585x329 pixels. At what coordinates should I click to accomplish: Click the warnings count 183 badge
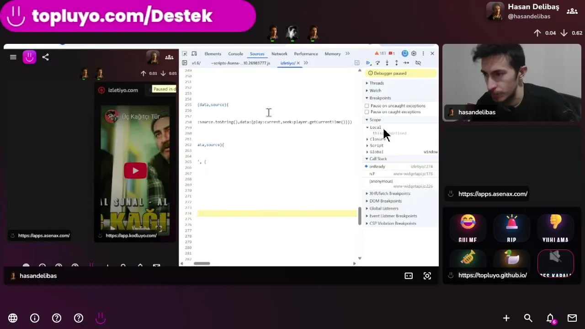pyautogui.click(x=380, y=53)
